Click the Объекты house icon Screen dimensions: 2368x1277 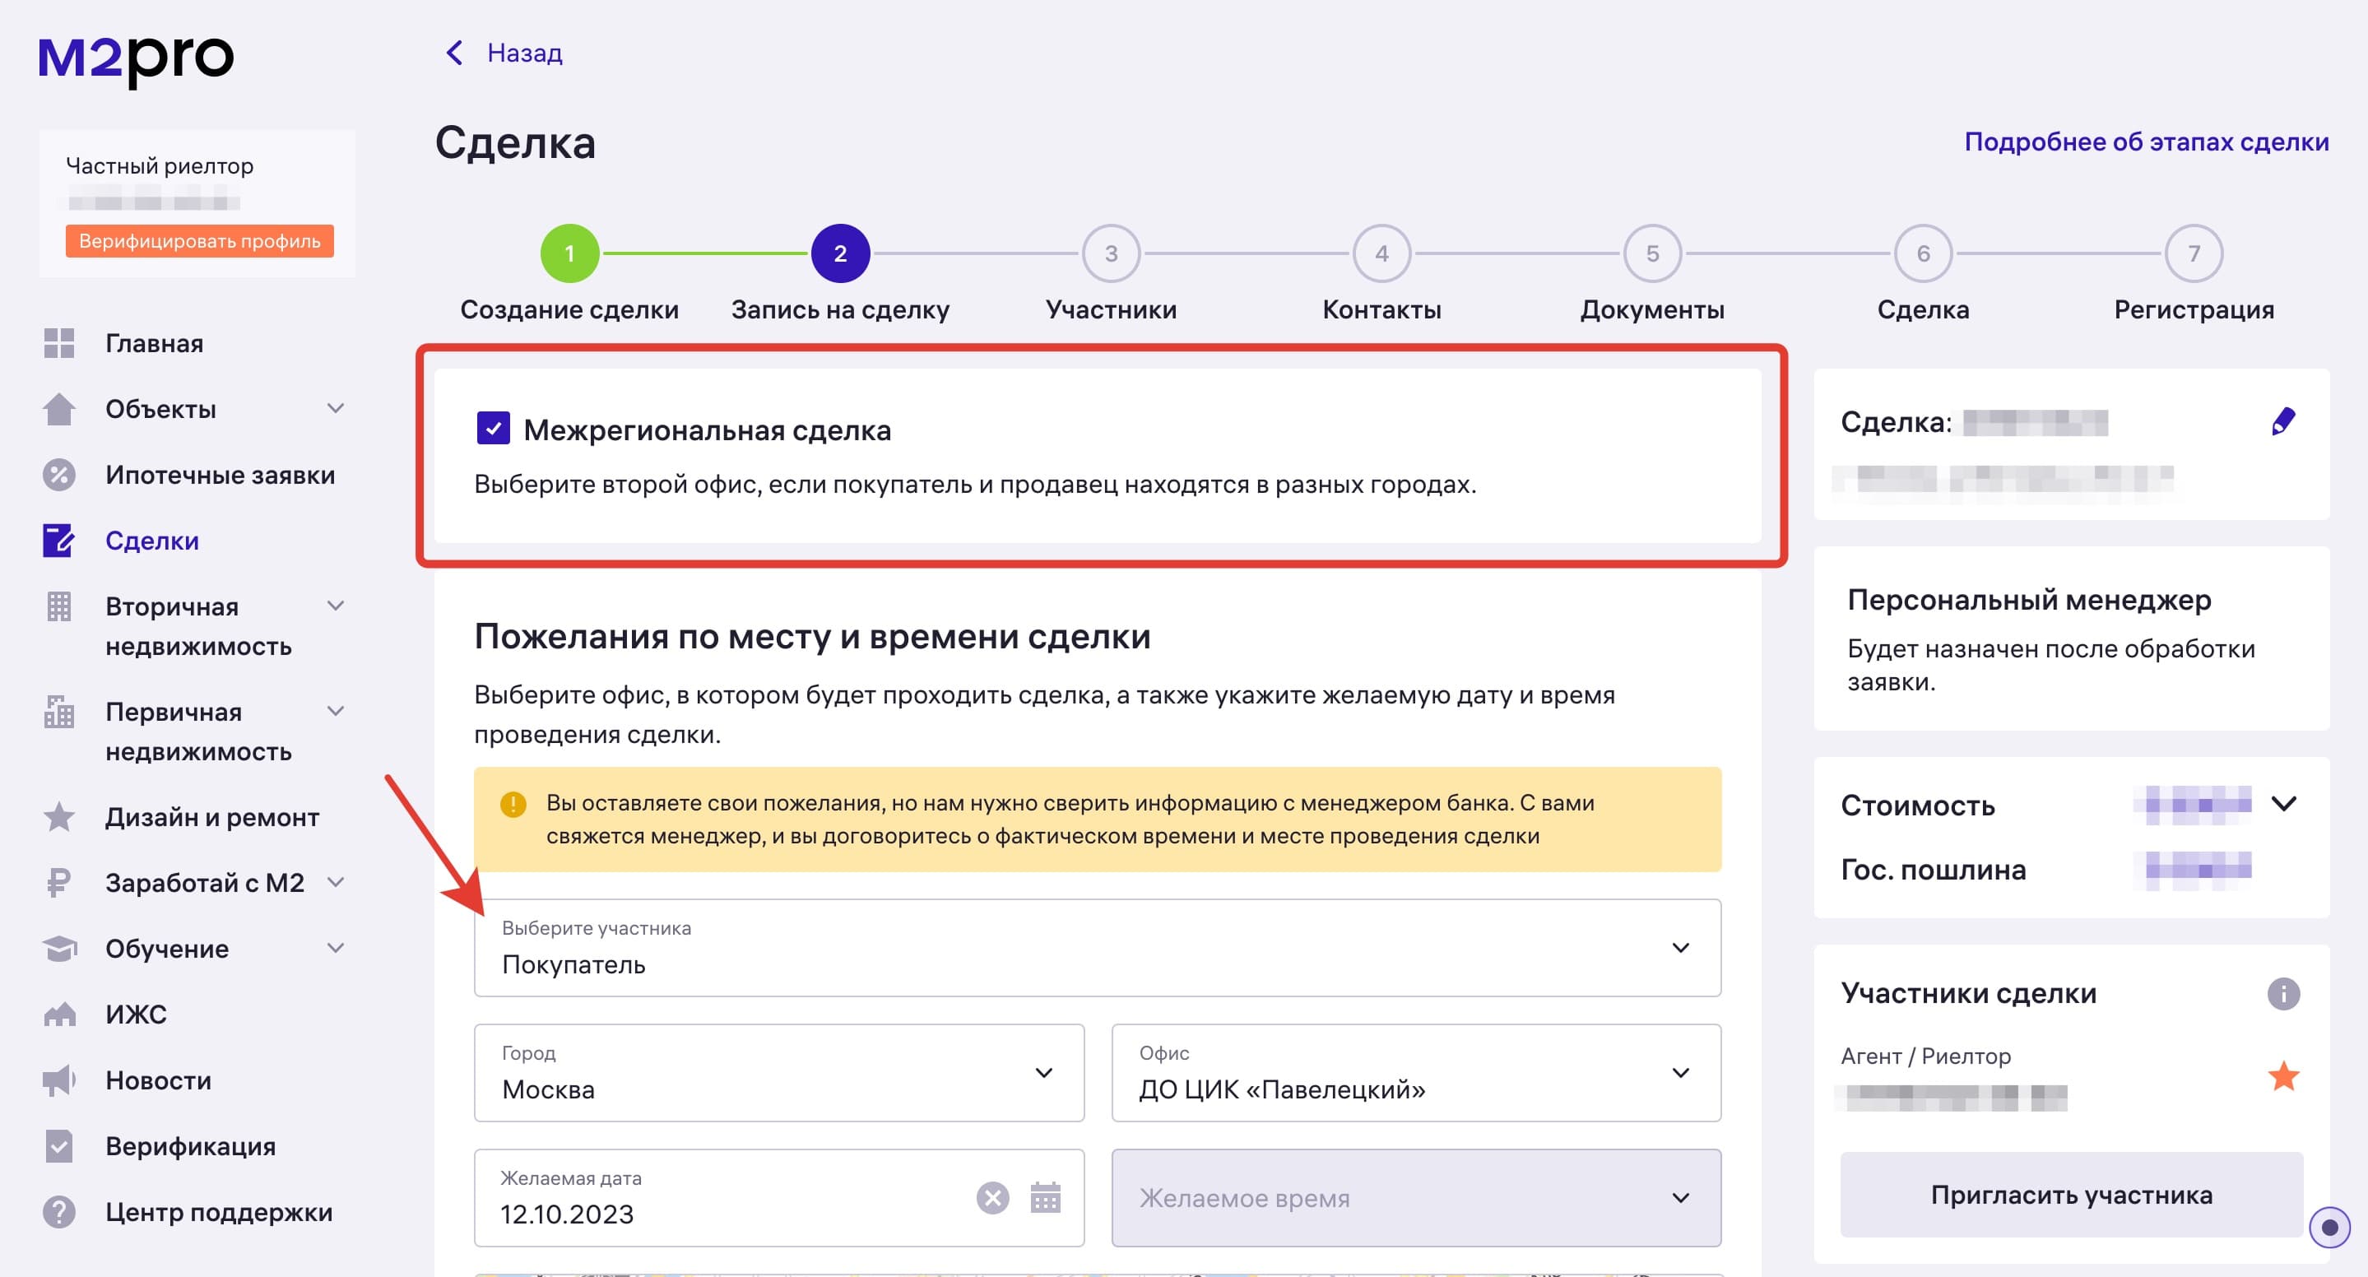[59, 409]
